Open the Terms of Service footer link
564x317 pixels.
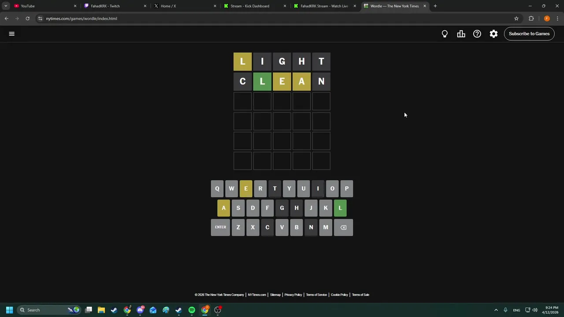(x=316, y=295)
